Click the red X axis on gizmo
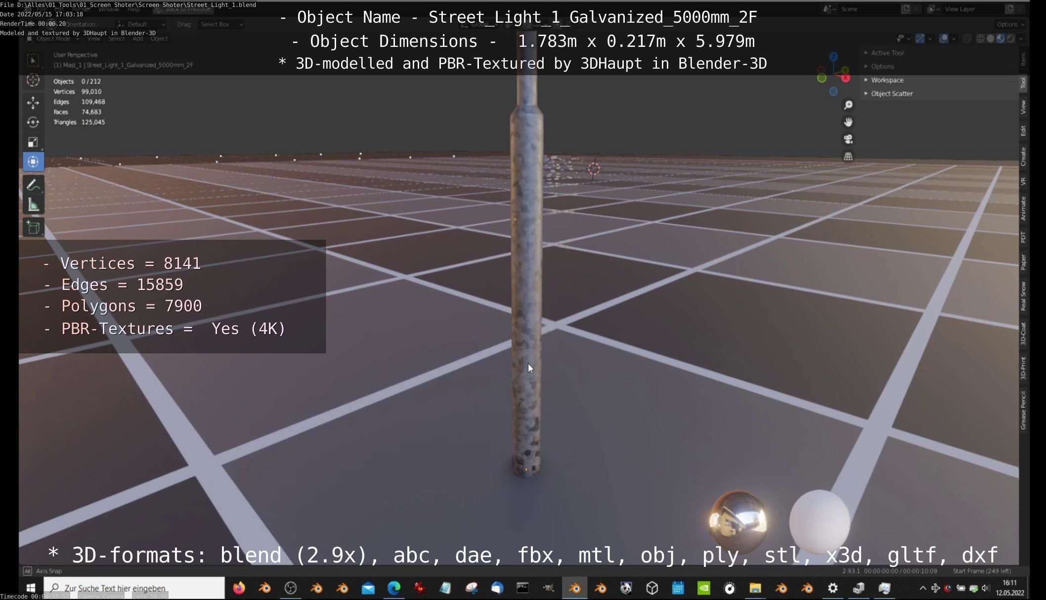This screenshot has height=600, width=1046. click(846, 78)
